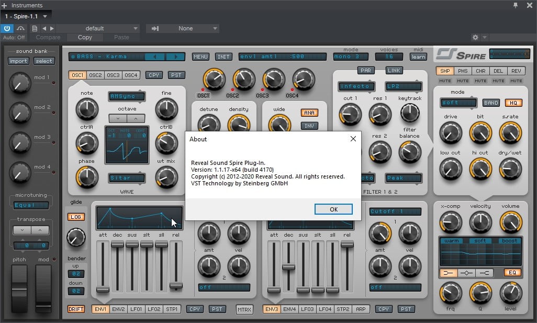Viewport: 537px width, 323px height.
Task: Toggle the INV button
Action: [309, 126]
